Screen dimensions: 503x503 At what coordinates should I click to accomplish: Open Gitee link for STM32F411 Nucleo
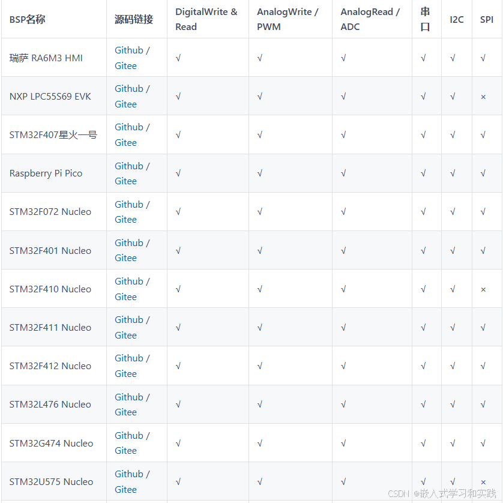pyautogui.click(x=126, y=336)
